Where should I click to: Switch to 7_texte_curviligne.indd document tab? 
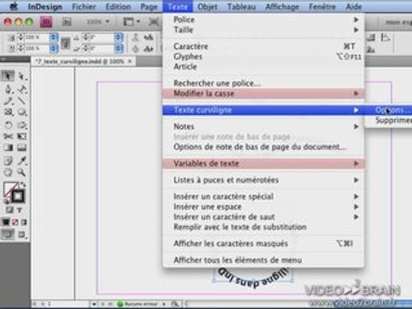[x=83, y=61]
